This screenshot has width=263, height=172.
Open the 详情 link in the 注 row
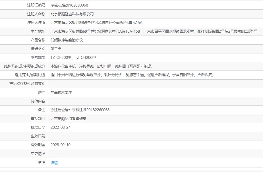pyautogui.click(x=54, y=163)
